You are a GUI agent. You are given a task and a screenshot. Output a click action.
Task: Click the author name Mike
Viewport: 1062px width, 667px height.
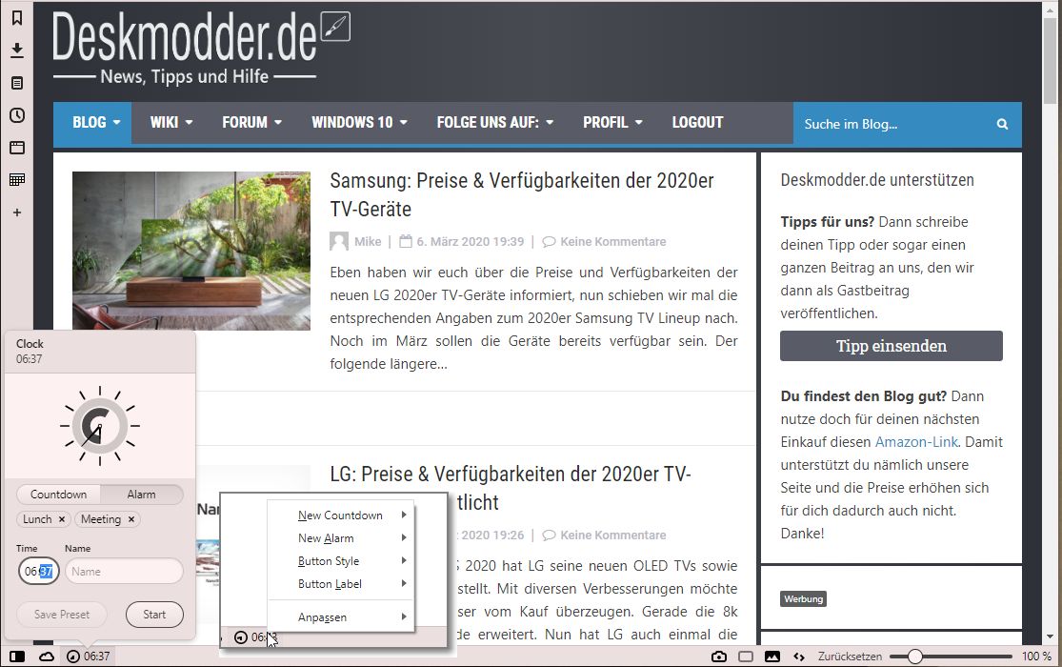click(368, 241)
